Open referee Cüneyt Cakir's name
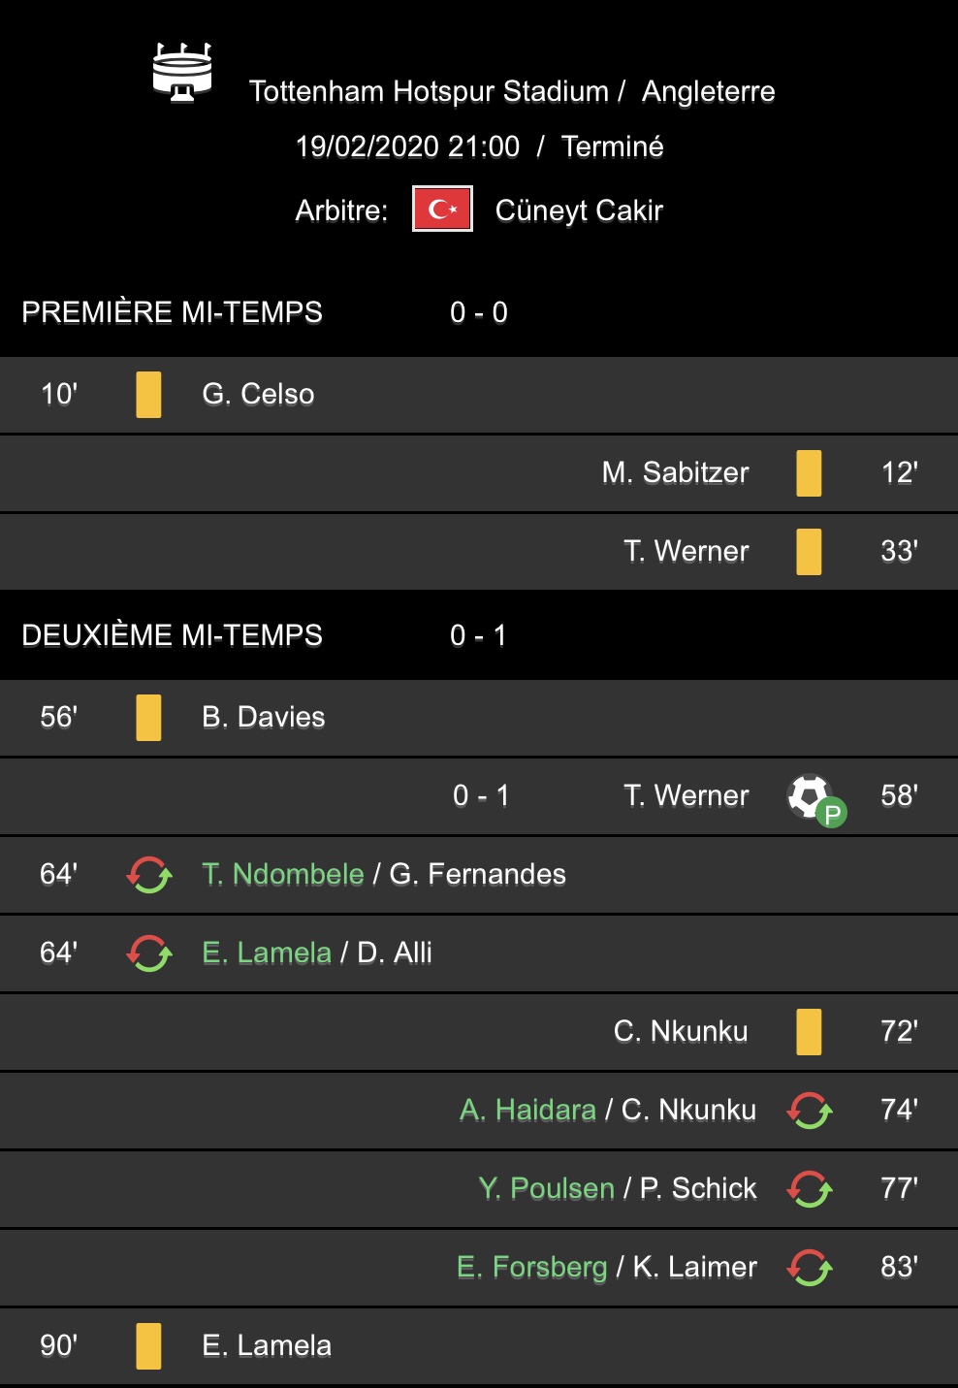958x1388 pixels. coord(579,210)
